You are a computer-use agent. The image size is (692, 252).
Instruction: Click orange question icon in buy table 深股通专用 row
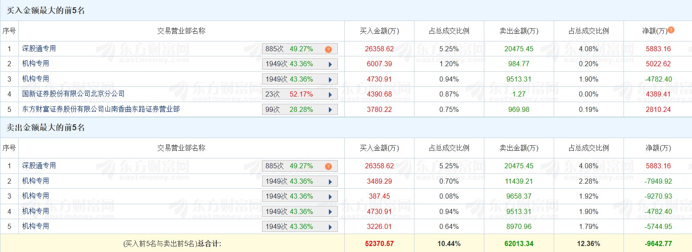point(328,50)
